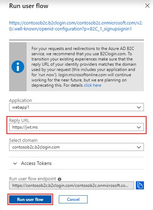Follow the 'click here' details link
The height and width of the screenshot is (210, 153).
92,85
